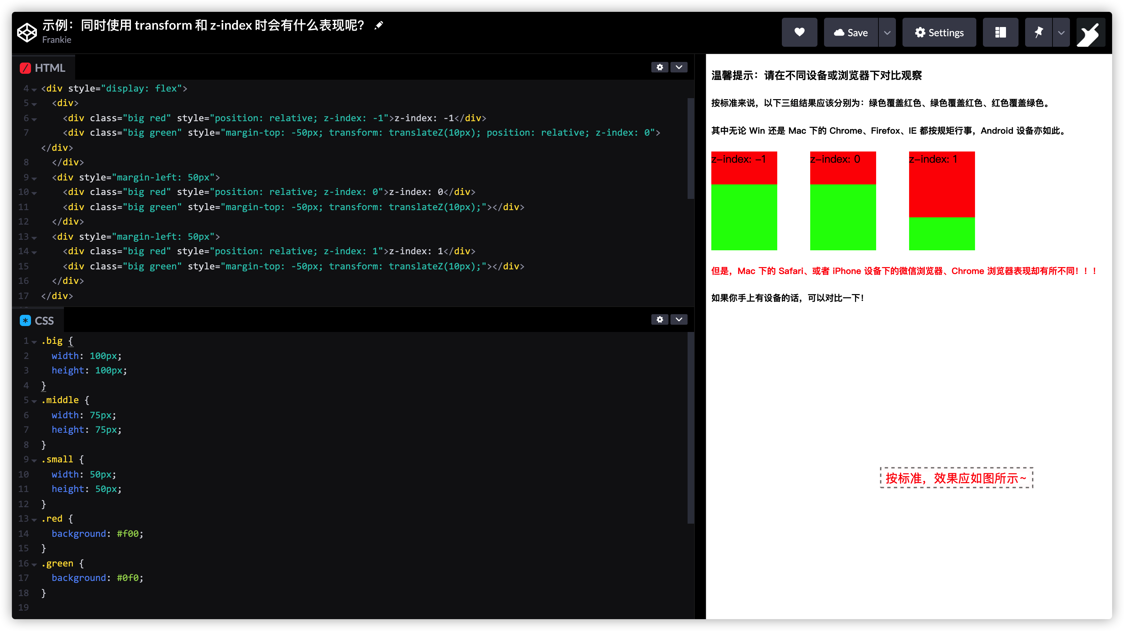Click the CodePen logo icon
The width and height of the screenshot is (1124, 631).
[27, 32]
